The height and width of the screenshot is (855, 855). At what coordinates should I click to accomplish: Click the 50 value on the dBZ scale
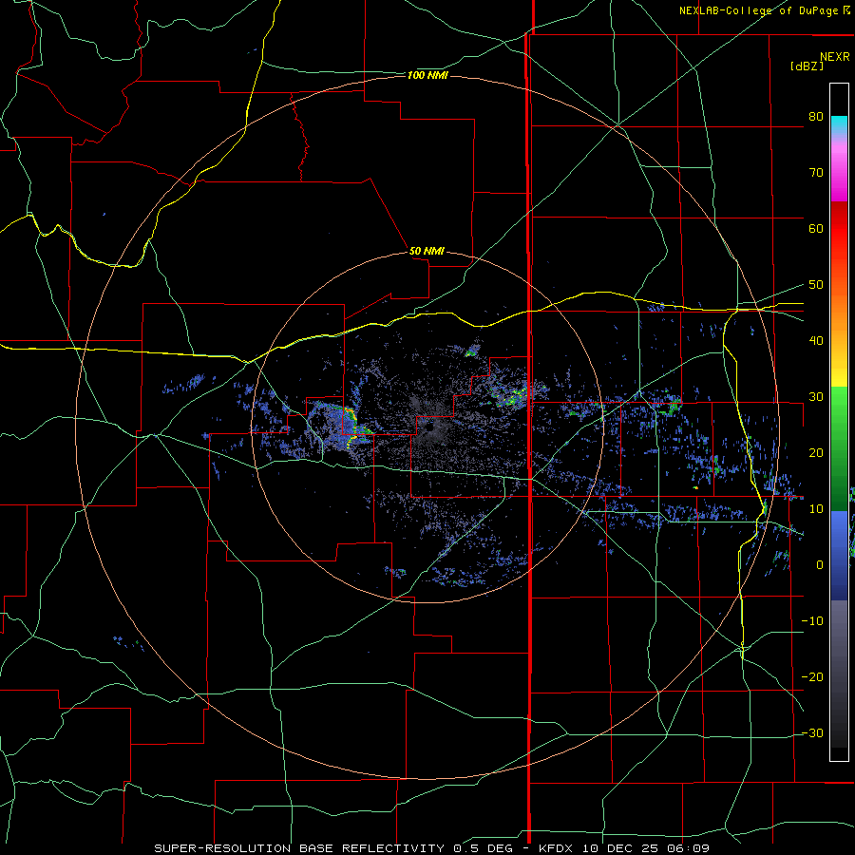(x=816, y=285)
